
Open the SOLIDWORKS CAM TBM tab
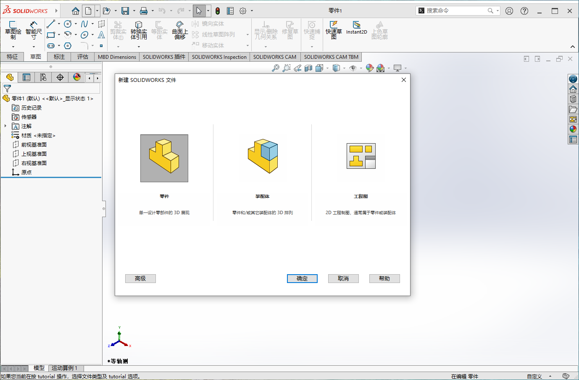(331, 57)
